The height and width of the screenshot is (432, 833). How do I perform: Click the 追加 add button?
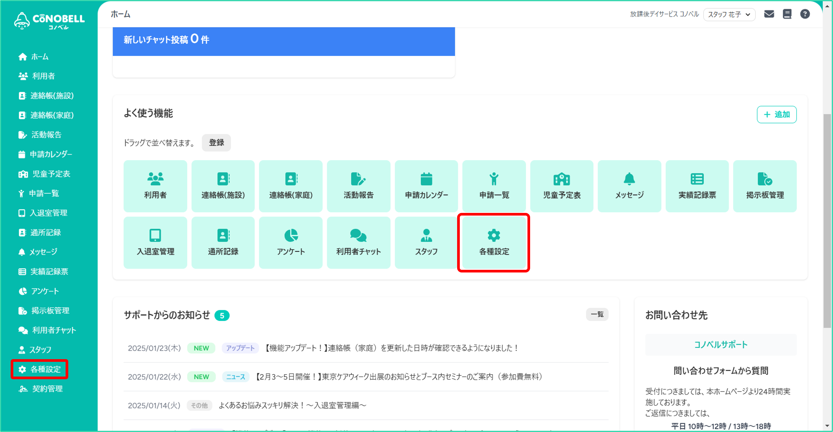[776, 114]
